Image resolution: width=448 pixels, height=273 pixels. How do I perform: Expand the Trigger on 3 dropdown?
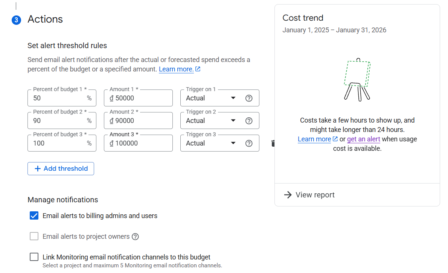(211, 143)
